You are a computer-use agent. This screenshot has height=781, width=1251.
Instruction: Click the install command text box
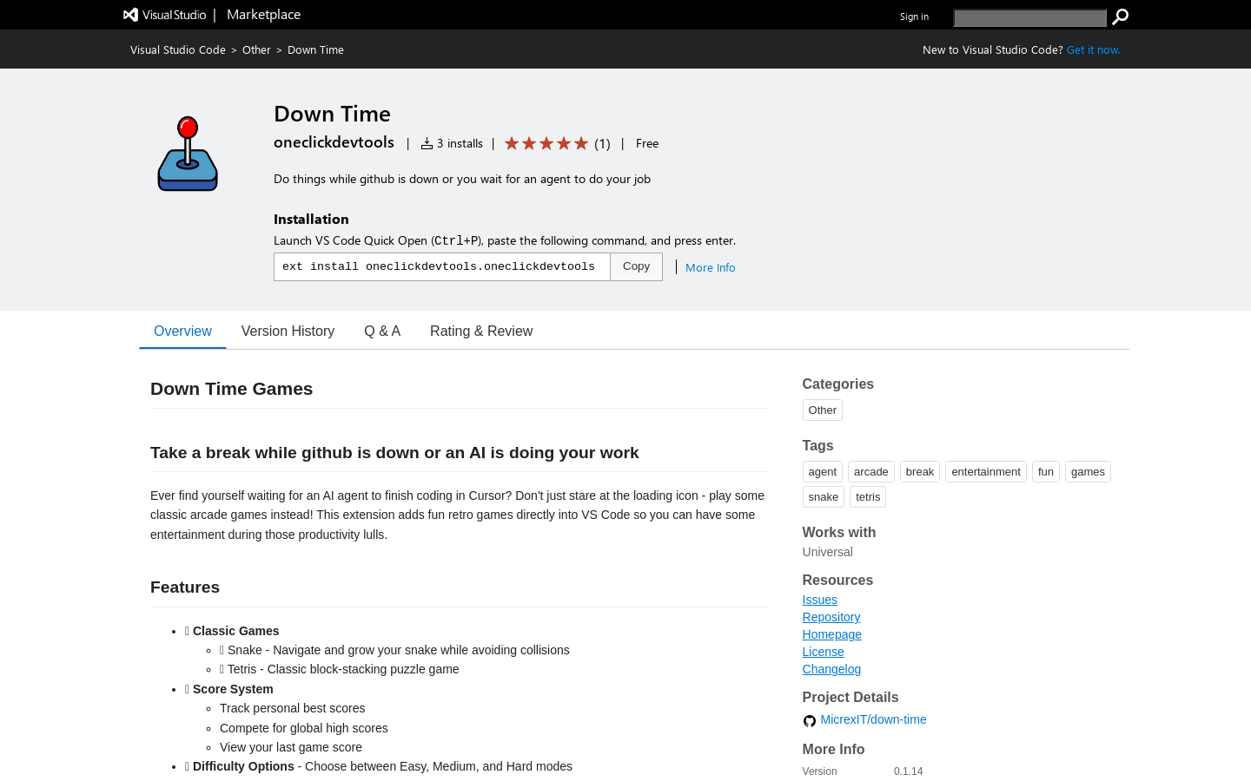point(442,267)
